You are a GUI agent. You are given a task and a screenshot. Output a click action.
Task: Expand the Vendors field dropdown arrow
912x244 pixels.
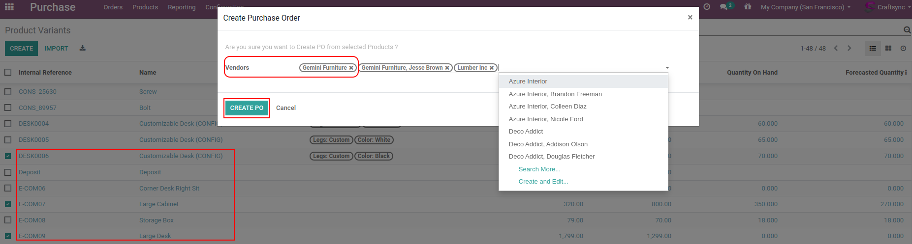click(667, 68)
